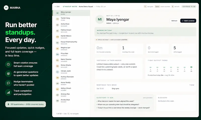Viewport: 201px width, 120px height.
Task: Select Fatima Ansari in the teammate list
Action: tap(71, 31)
